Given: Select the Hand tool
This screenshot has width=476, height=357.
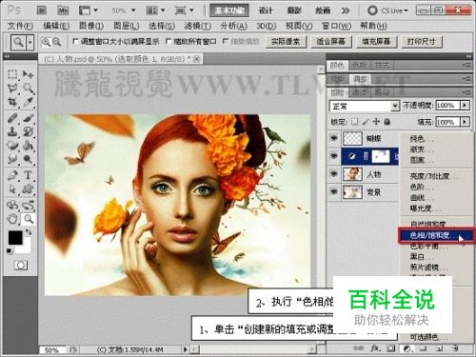Looking at the screenshot, I should coord(12,219).
